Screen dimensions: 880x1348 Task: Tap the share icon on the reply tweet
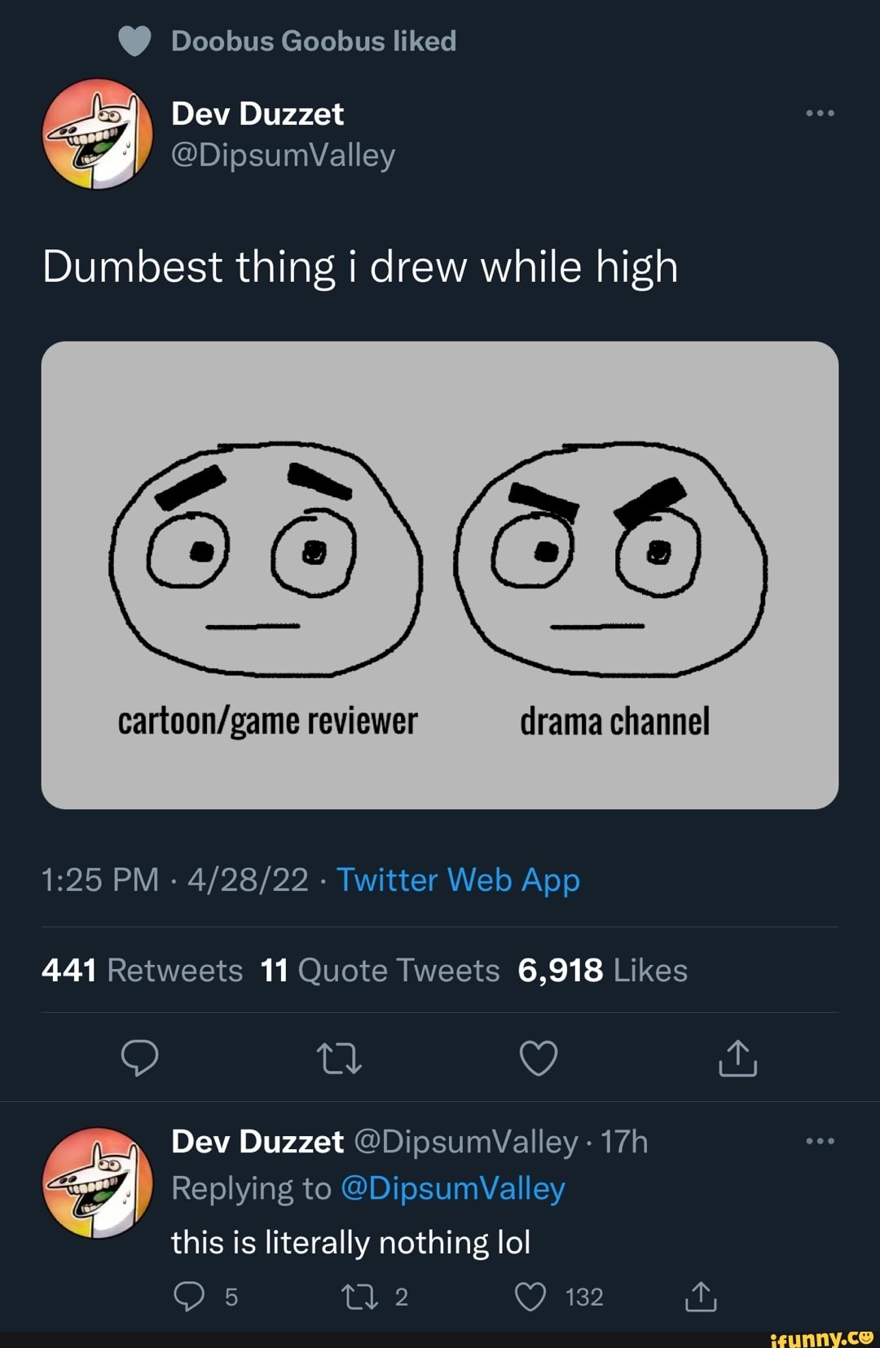pos(701,1296)
